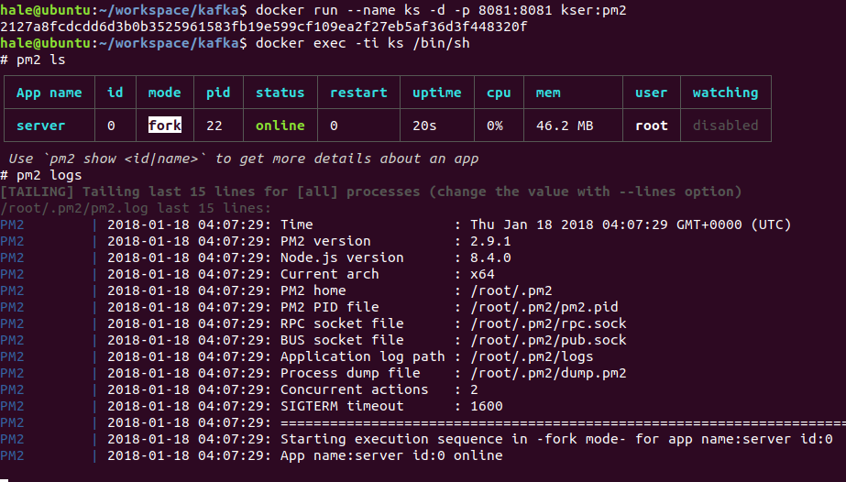Click the green "online" status value

tap(280, 126)
